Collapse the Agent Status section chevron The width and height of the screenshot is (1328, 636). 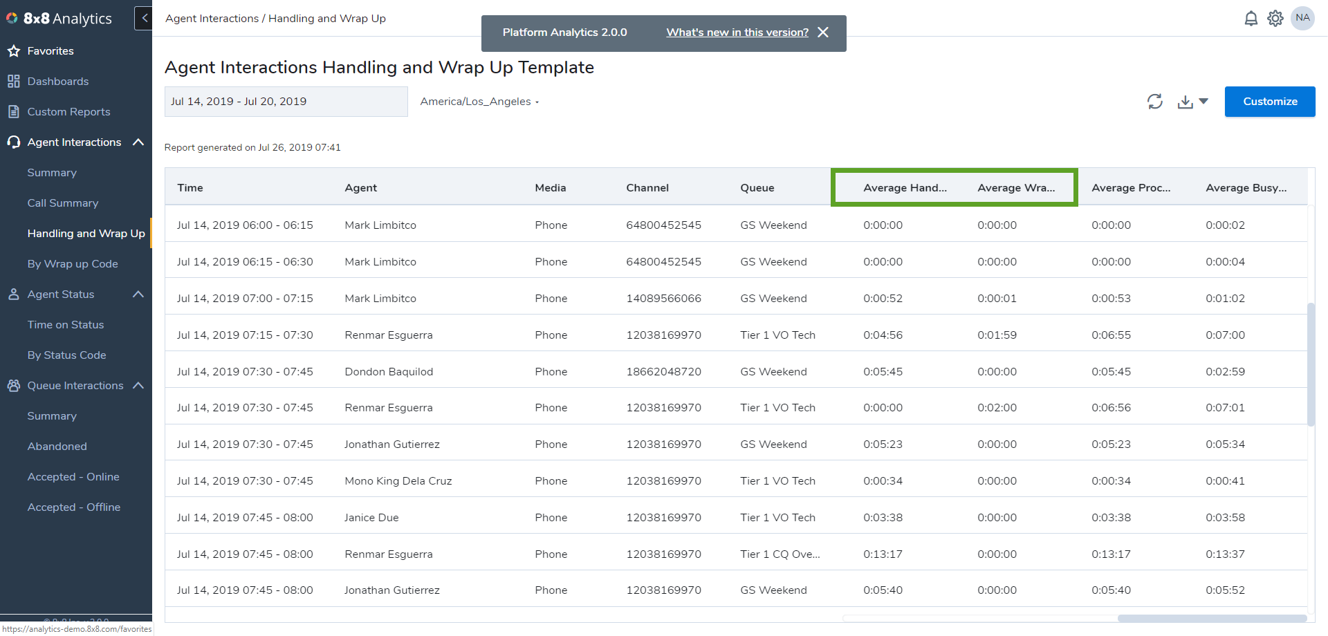pyautogui.click(x=138, y=294)
